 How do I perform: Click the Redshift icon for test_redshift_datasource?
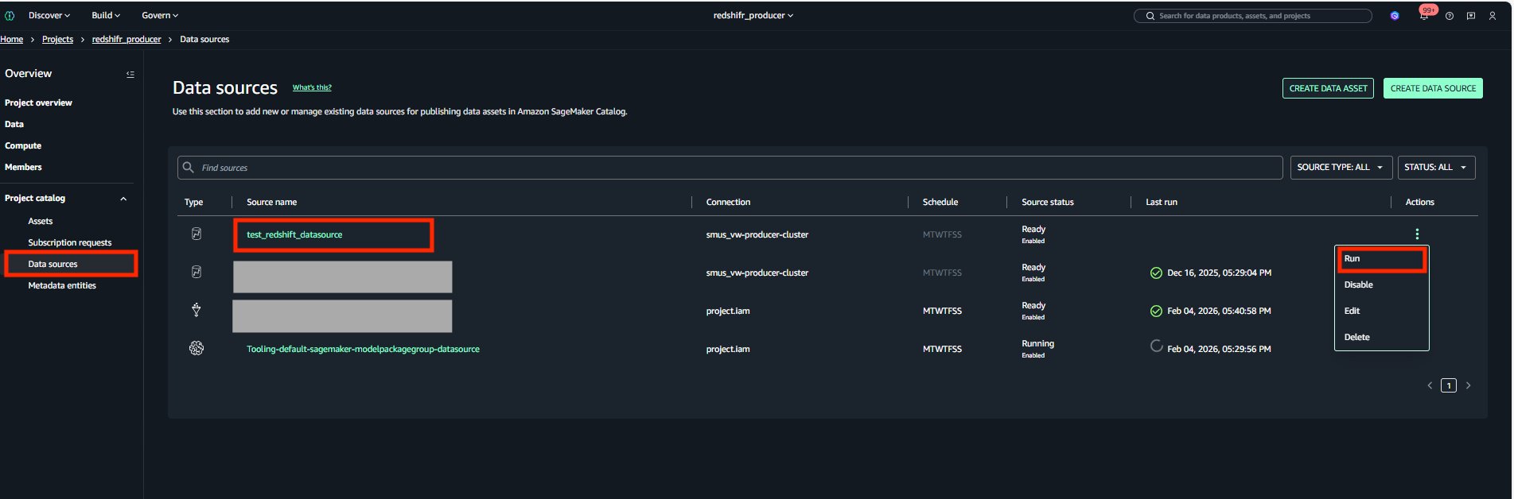197,234
